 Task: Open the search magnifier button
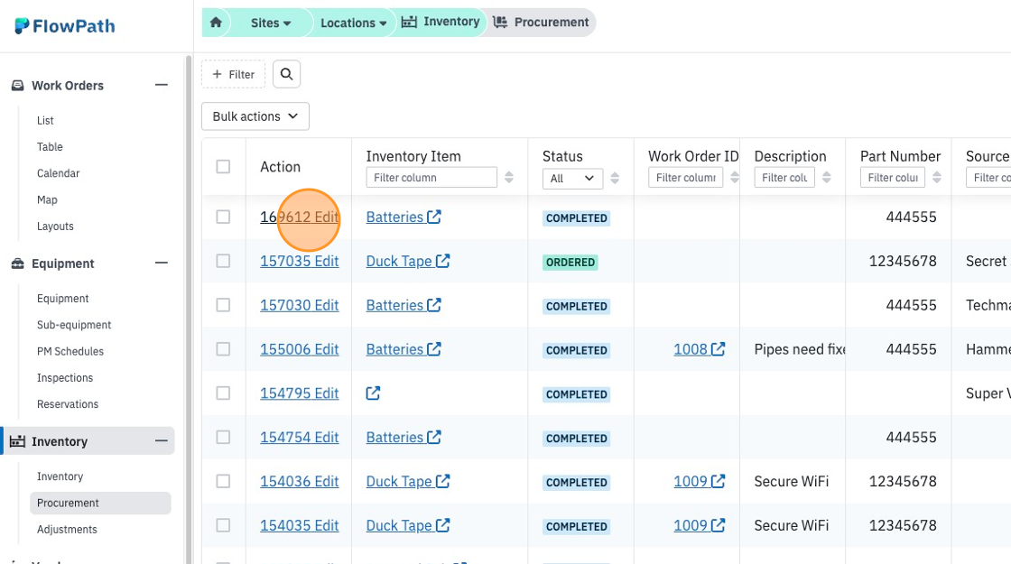[x=286, y=74]
